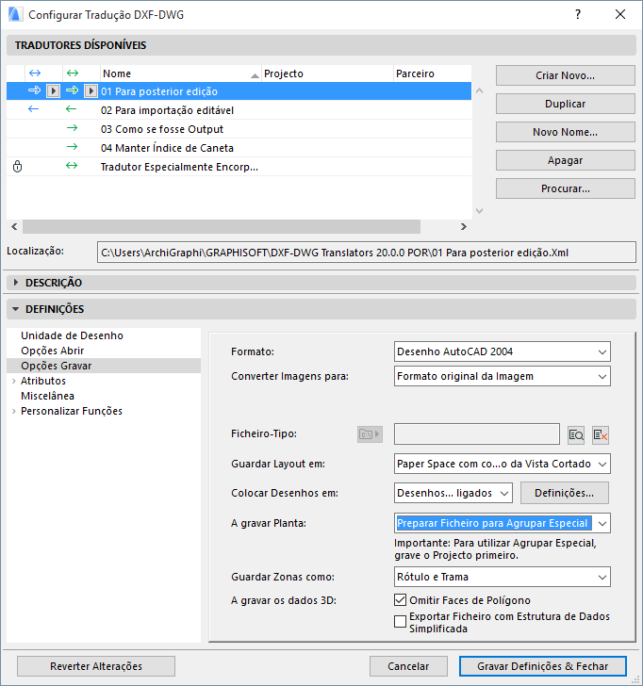Screen dimensions: 643x686
Task: Click the translator list scroll up arrow
Action: [x=479, y=91]
